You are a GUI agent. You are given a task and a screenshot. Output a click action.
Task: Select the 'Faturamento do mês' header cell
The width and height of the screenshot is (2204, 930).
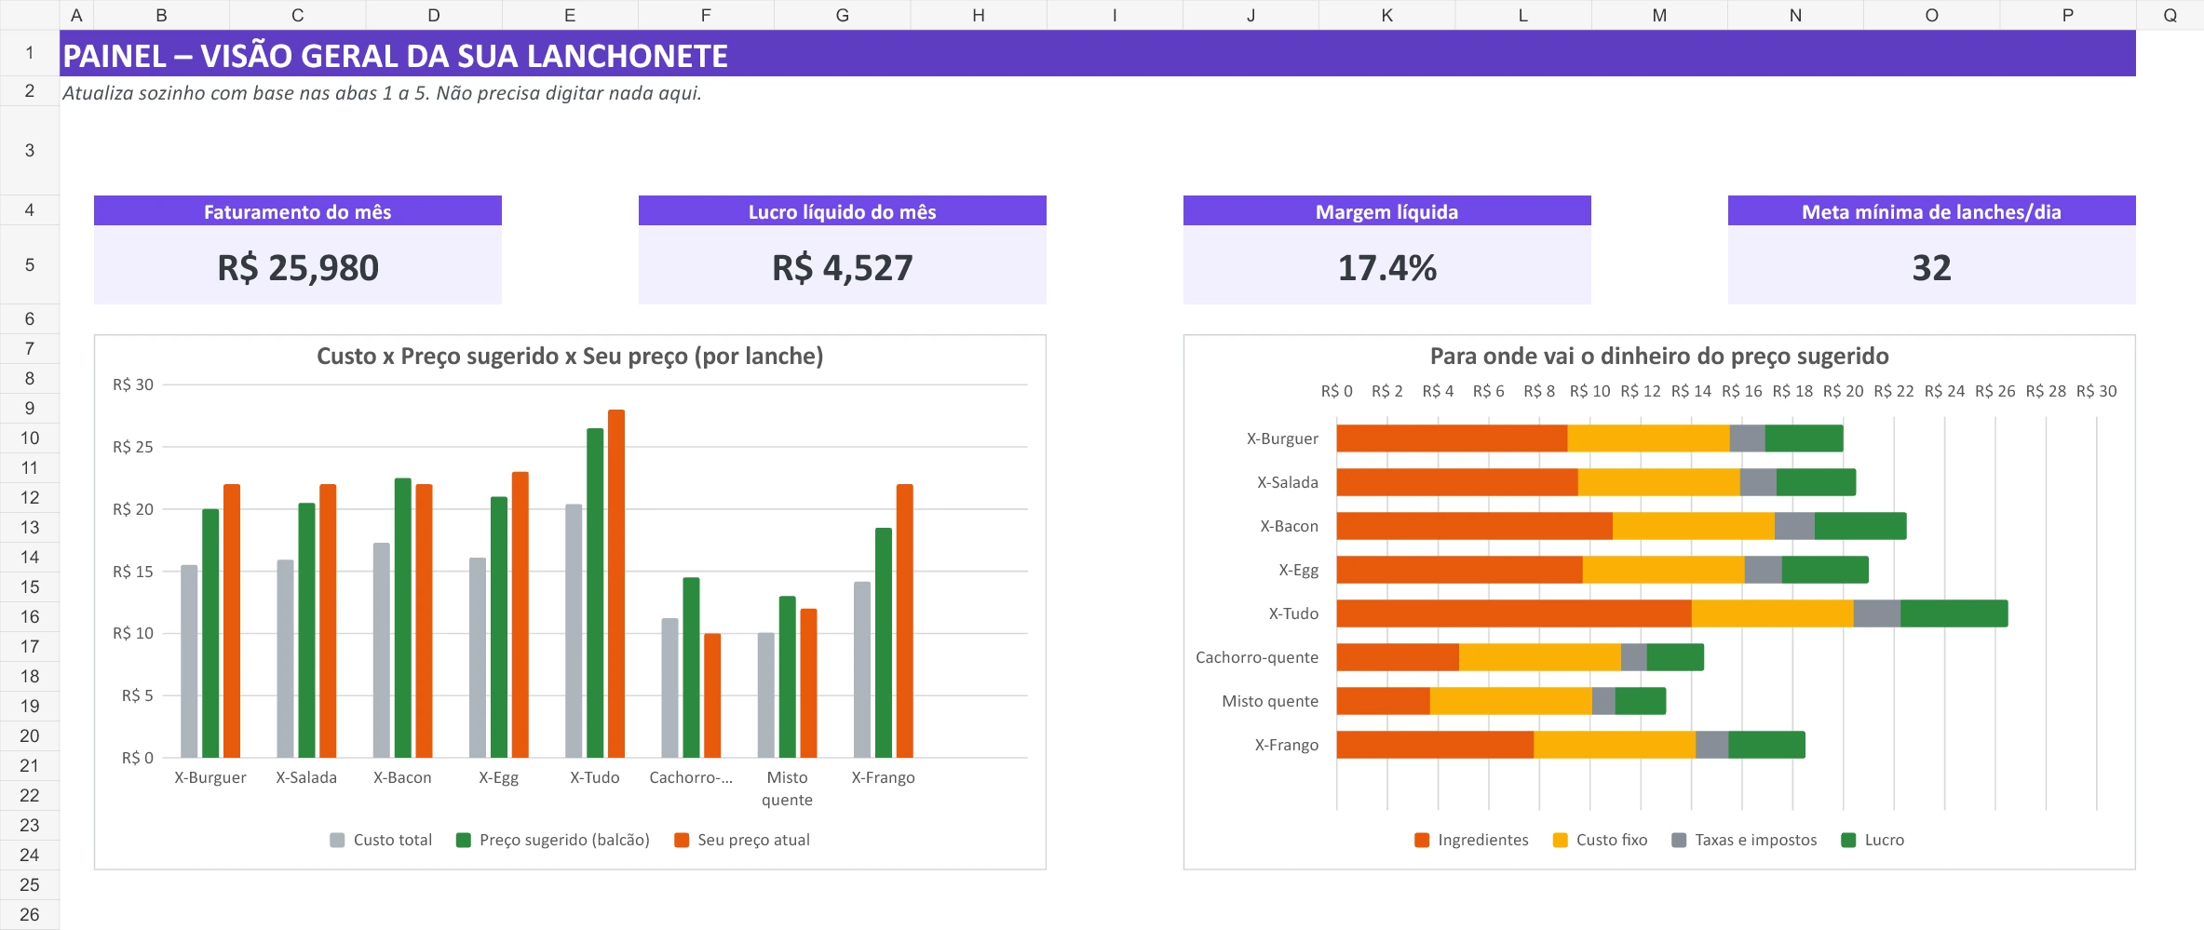coord(297,211)
